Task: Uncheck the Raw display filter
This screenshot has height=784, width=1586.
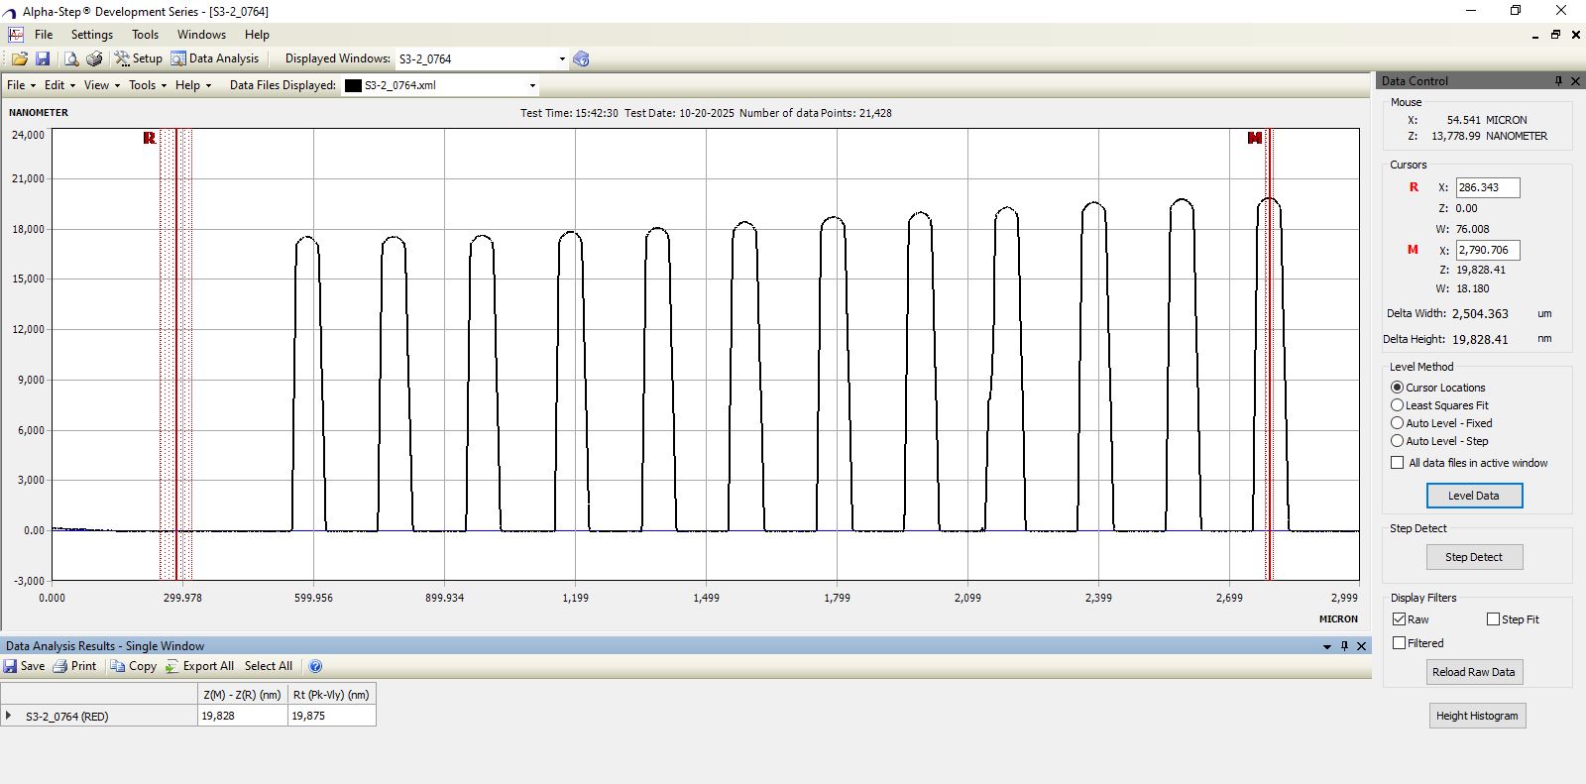Action: [1399, 619]
